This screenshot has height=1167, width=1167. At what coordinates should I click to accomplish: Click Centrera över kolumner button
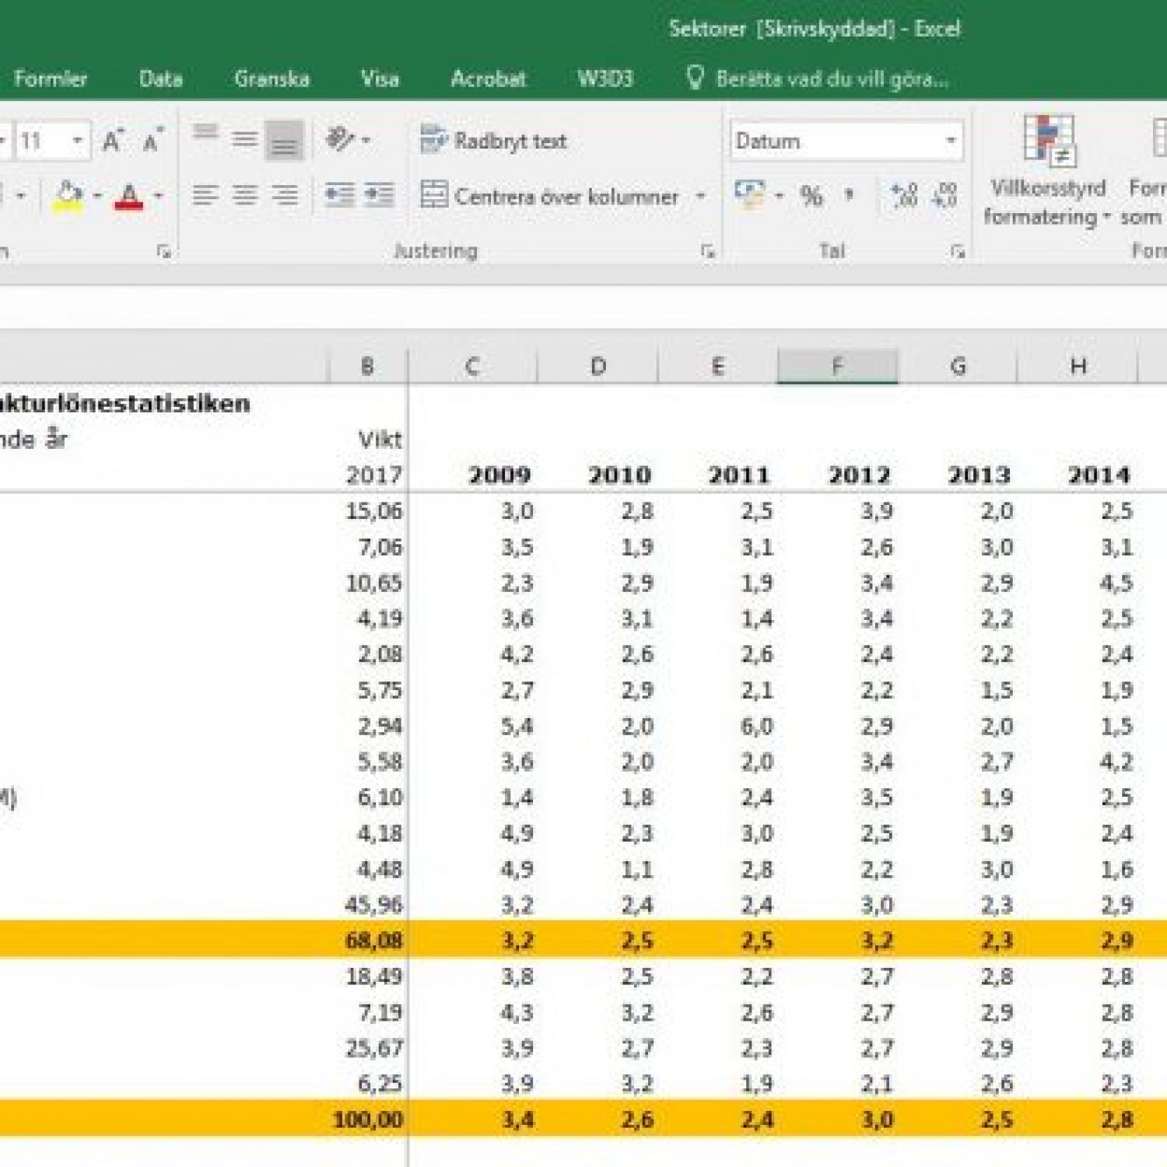coord(550,196)
